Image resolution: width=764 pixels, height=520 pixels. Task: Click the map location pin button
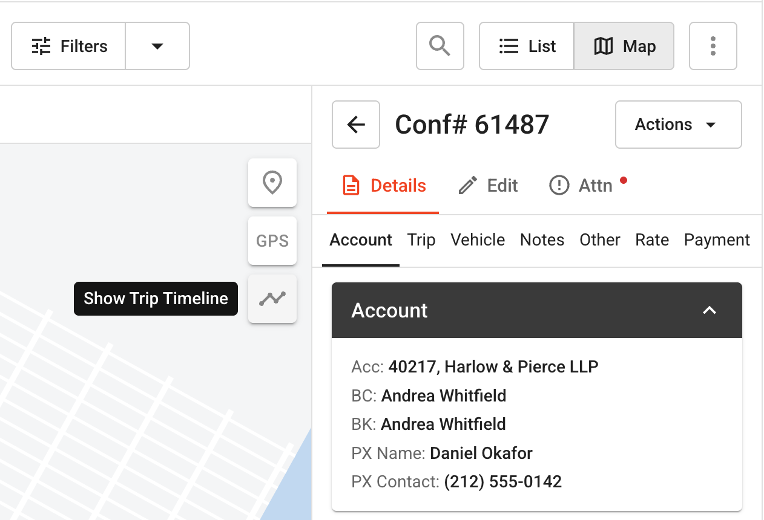click(x=272, y=183)
